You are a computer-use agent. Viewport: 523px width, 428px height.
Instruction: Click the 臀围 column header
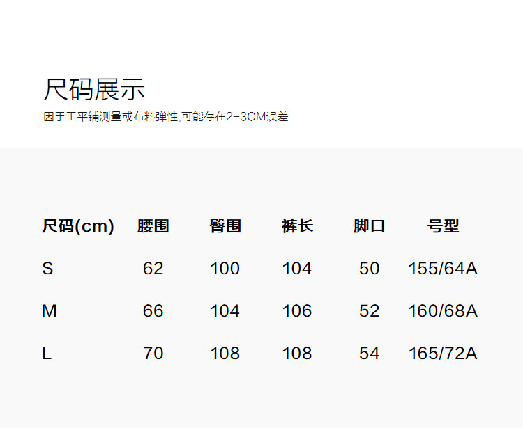coord(225,226)
